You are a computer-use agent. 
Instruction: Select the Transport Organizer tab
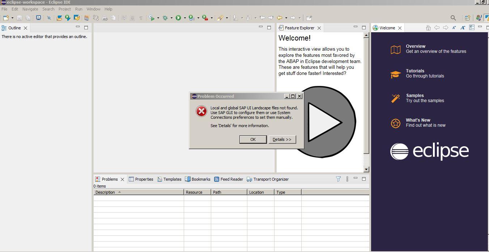[268, 179]
